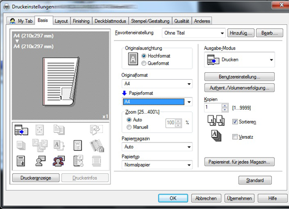Select the Querformat radio button
The width and height of the screenshot is (289, 209).
144,64
